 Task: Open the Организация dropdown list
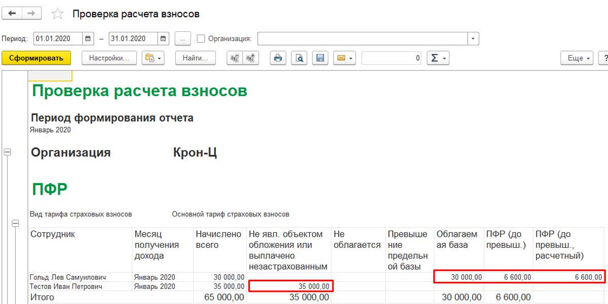473,38
